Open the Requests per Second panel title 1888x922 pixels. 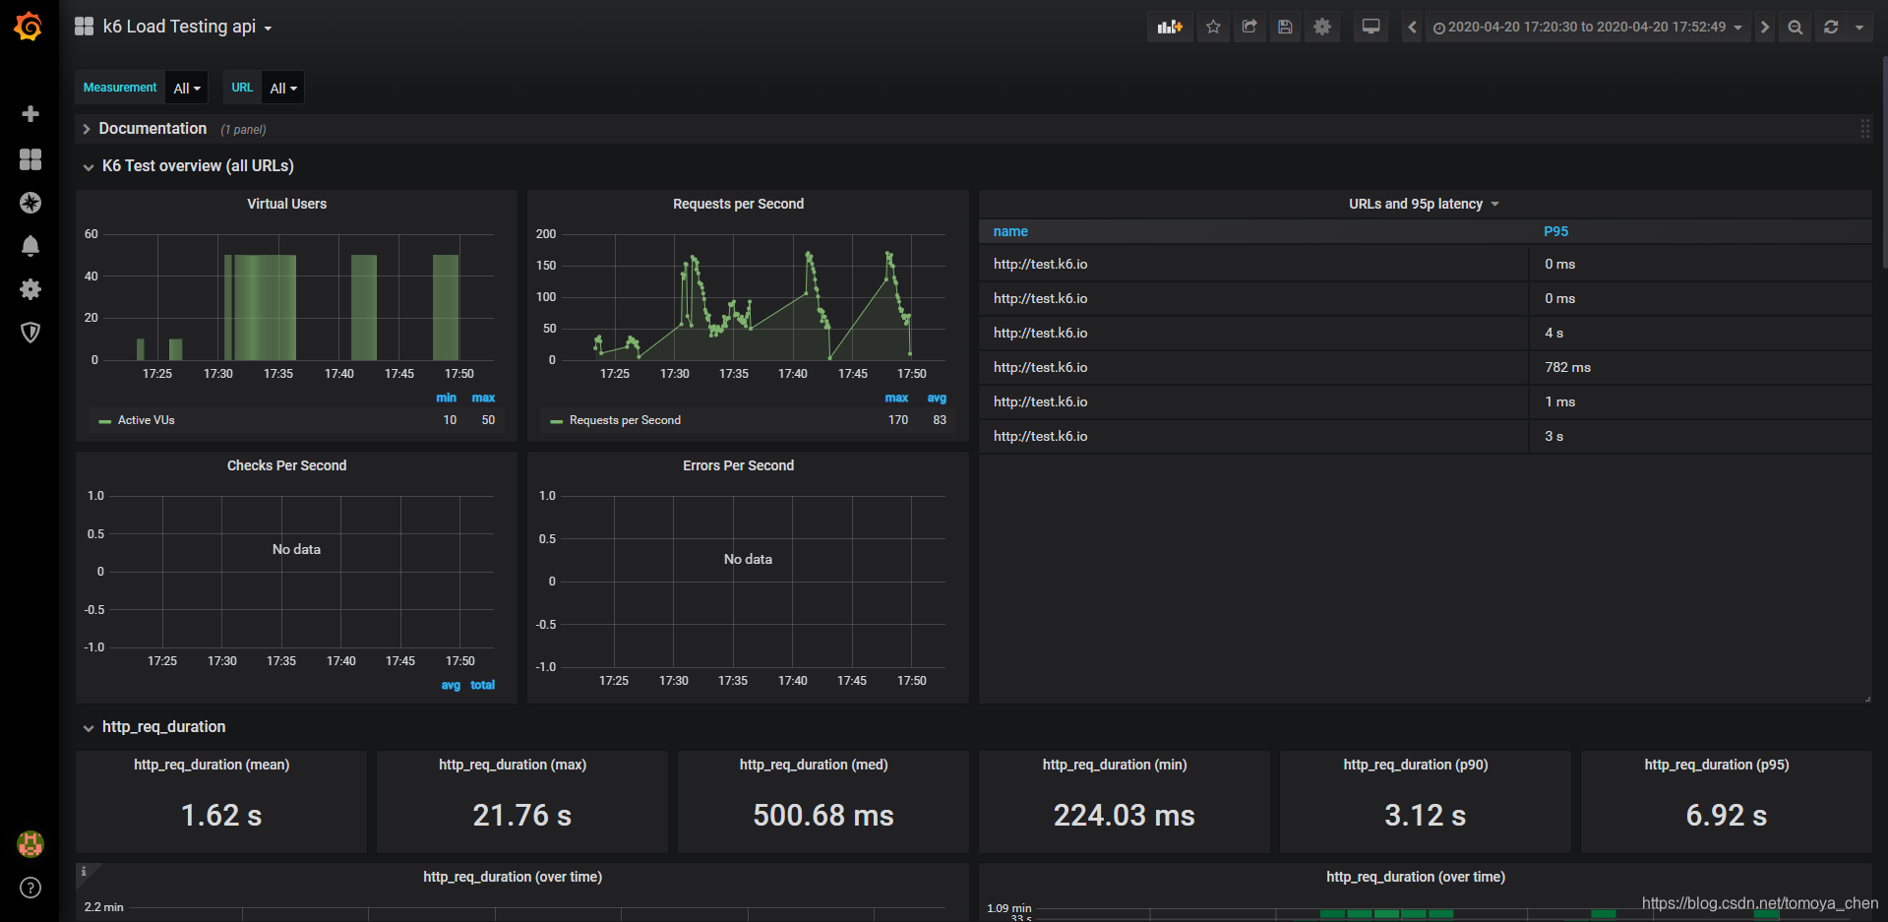[738, 204]
